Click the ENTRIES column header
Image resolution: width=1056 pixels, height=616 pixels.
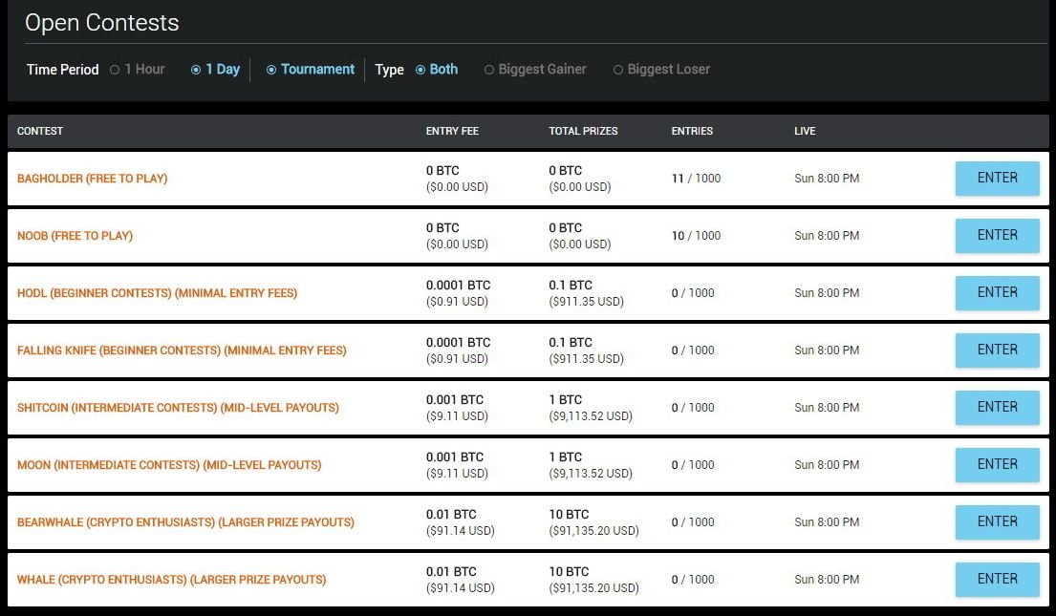(x=692, y=131)
